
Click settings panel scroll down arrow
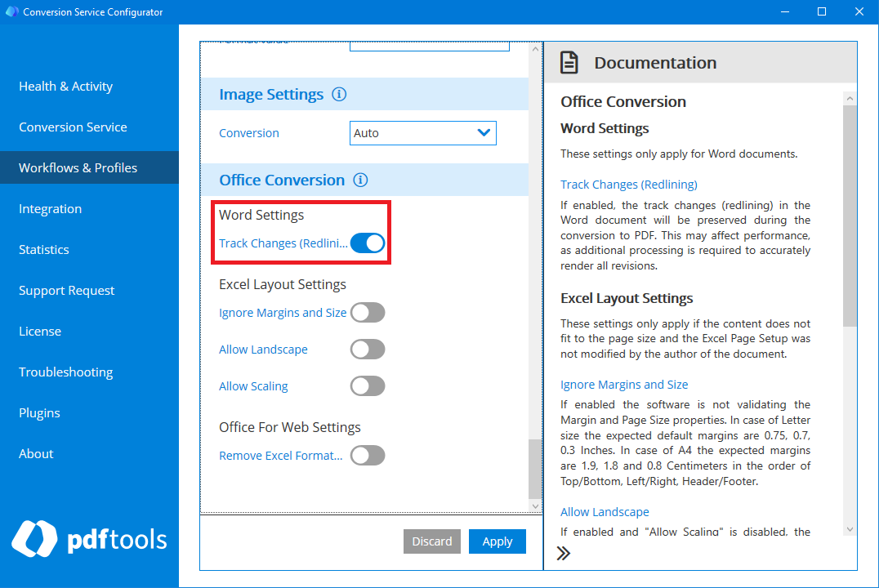coord(535,506)
